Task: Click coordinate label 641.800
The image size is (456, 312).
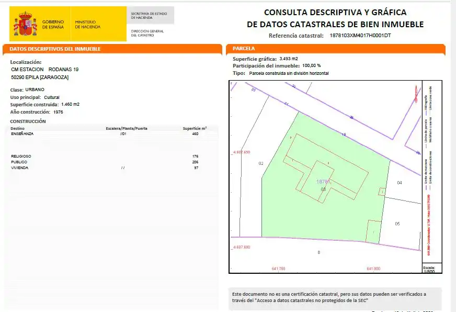Action: click(373, 269)
